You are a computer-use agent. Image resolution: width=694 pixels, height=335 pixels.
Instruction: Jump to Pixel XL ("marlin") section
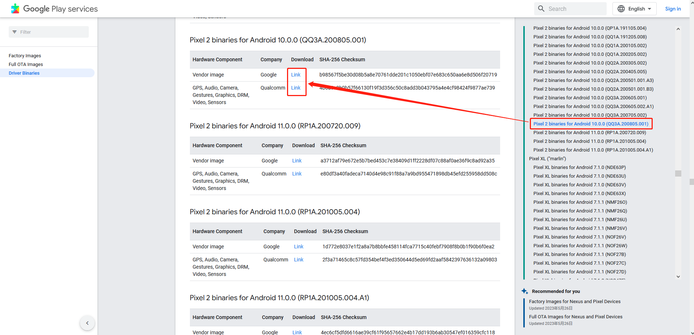coord(547,158)
